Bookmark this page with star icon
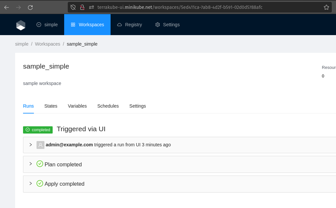This screenshot has height=208, width=336. [x=326, y=7]
